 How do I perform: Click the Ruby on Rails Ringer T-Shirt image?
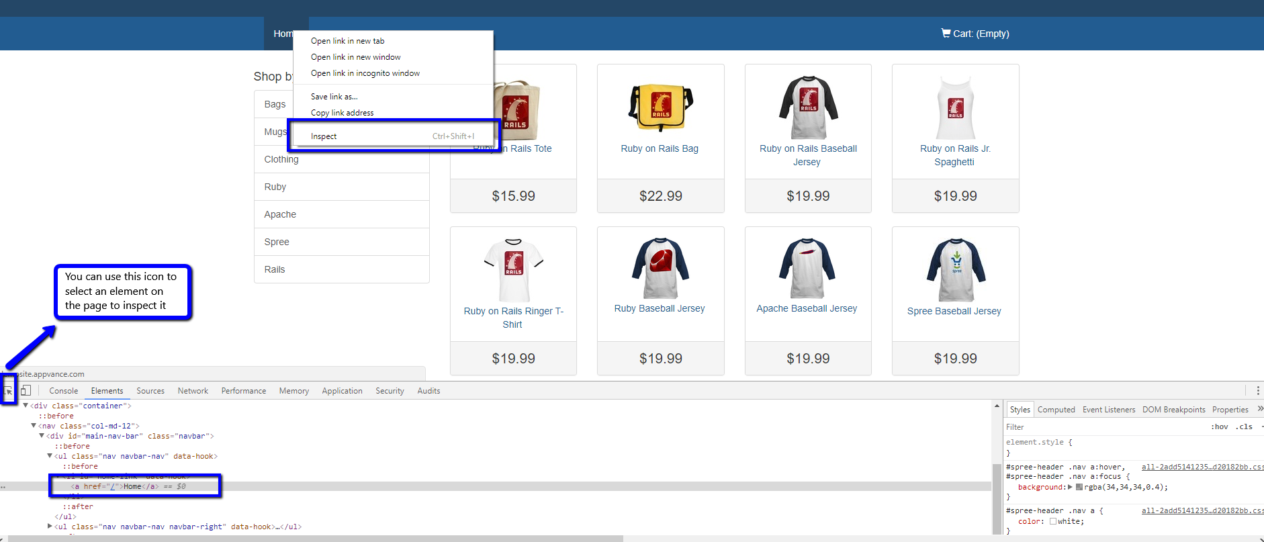tap(513, 270)
